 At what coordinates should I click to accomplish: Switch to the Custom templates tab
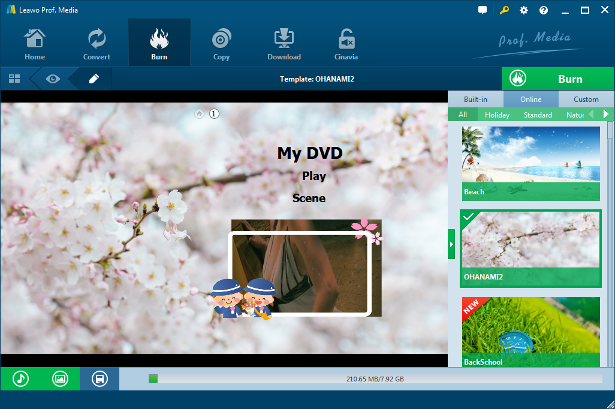coord(586,100)
